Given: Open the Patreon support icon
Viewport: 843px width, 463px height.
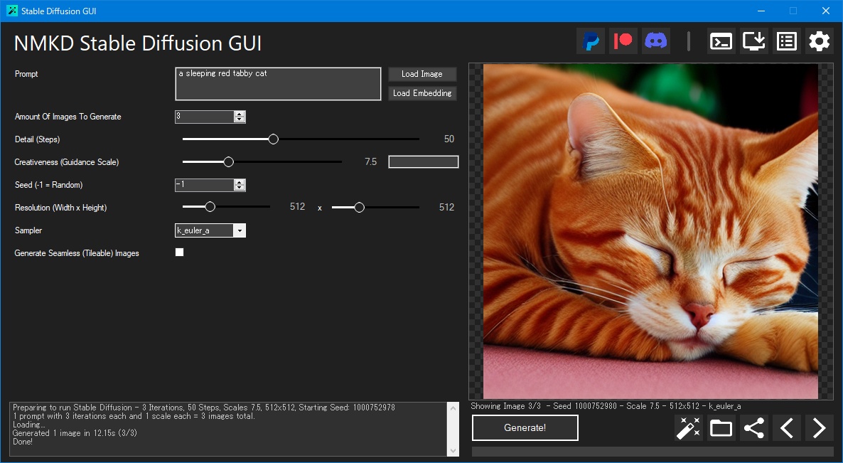Looking at the screenshot, I should [623, 41].
